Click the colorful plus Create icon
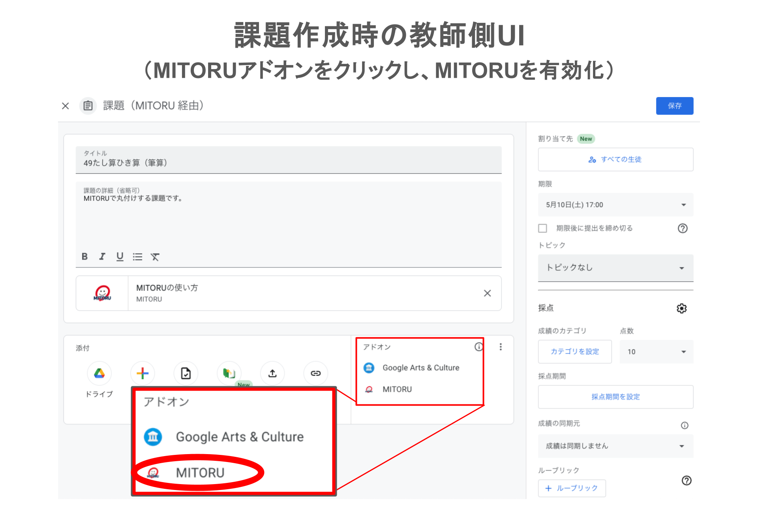758x505 pixels. coord(143,373)
